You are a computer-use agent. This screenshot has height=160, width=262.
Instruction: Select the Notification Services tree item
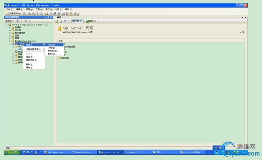[x=26, y=41]
